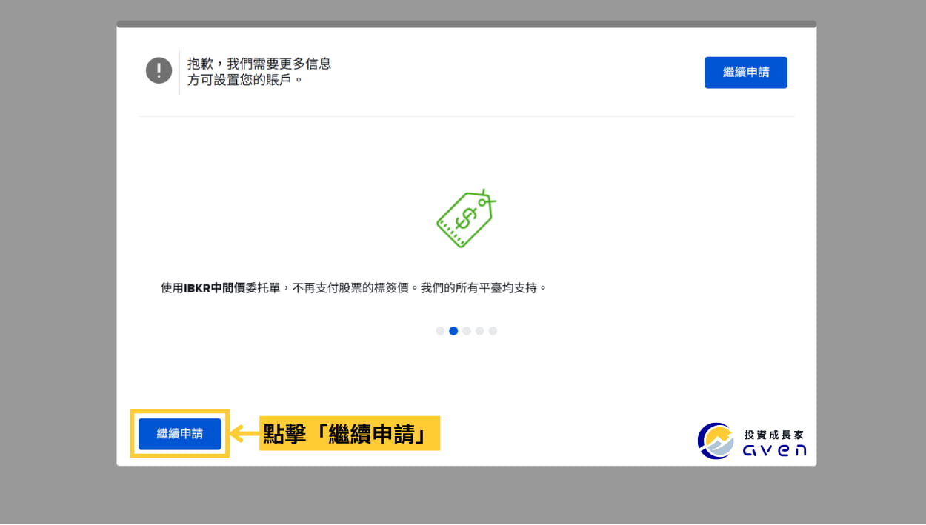
Task: Go to the third carousel dot
Action: (x=467, y=331)
